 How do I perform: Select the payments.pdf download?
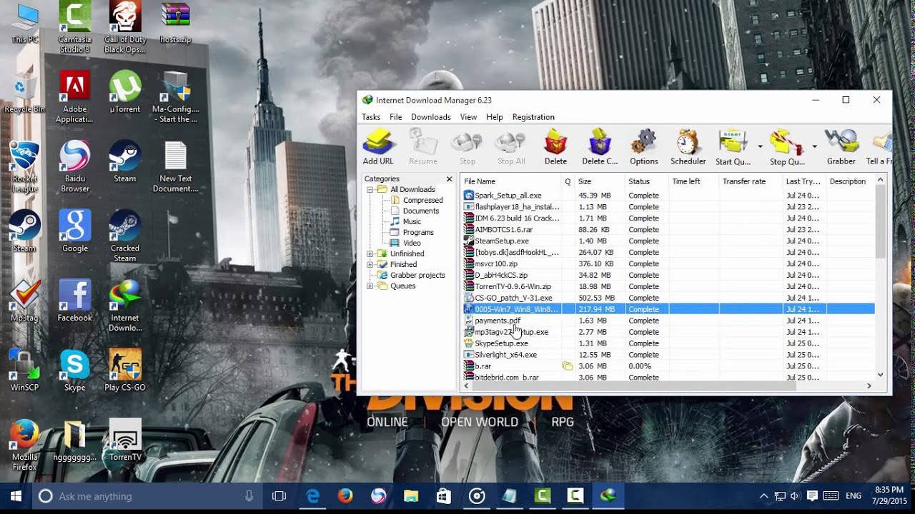click(x=668, y=321)
